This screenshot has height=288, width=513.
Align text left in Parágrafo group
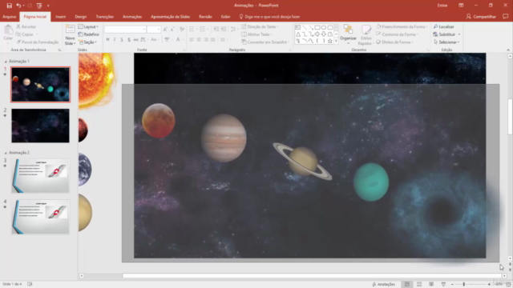pos(192,39)
